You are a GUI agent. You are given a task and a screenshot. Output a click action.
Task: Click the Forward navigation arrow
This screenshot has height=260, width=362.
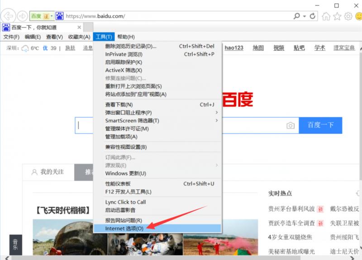tap(22, 16)
